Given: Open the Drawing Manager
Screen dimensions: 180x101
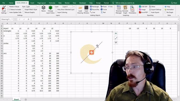Looking at the screenshot, I should tap(119, 10).
